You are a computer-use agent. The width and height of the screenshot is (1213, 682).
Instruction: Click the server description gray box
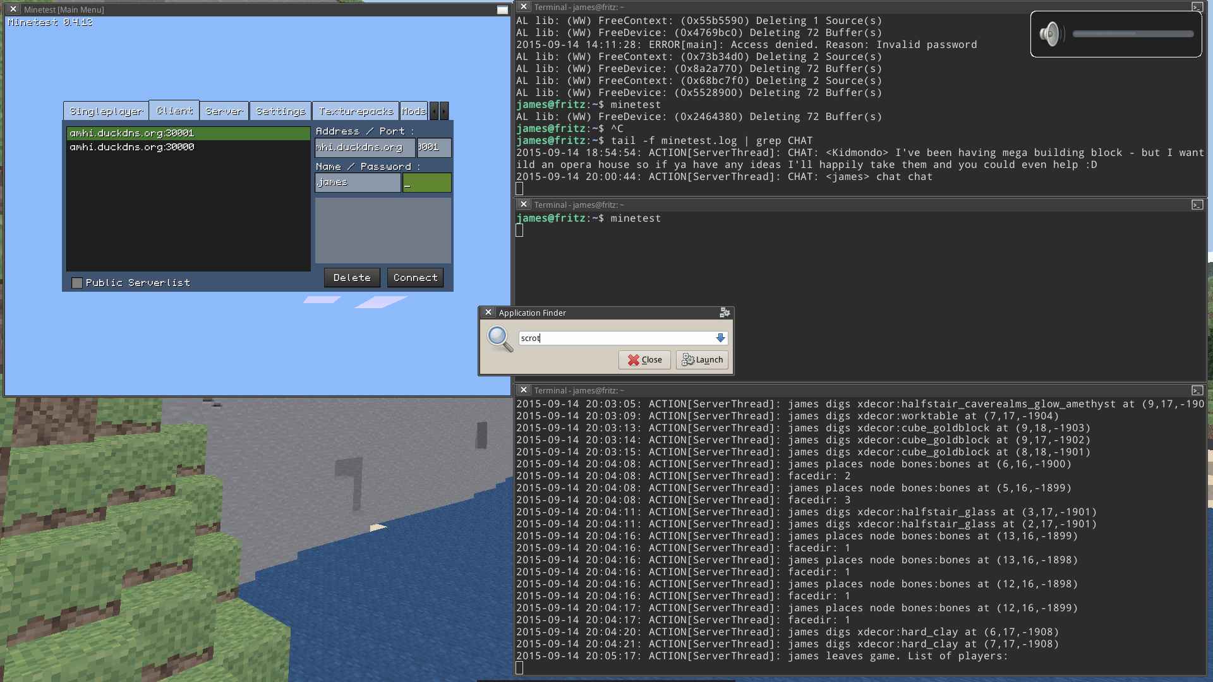tap(383, 230)
